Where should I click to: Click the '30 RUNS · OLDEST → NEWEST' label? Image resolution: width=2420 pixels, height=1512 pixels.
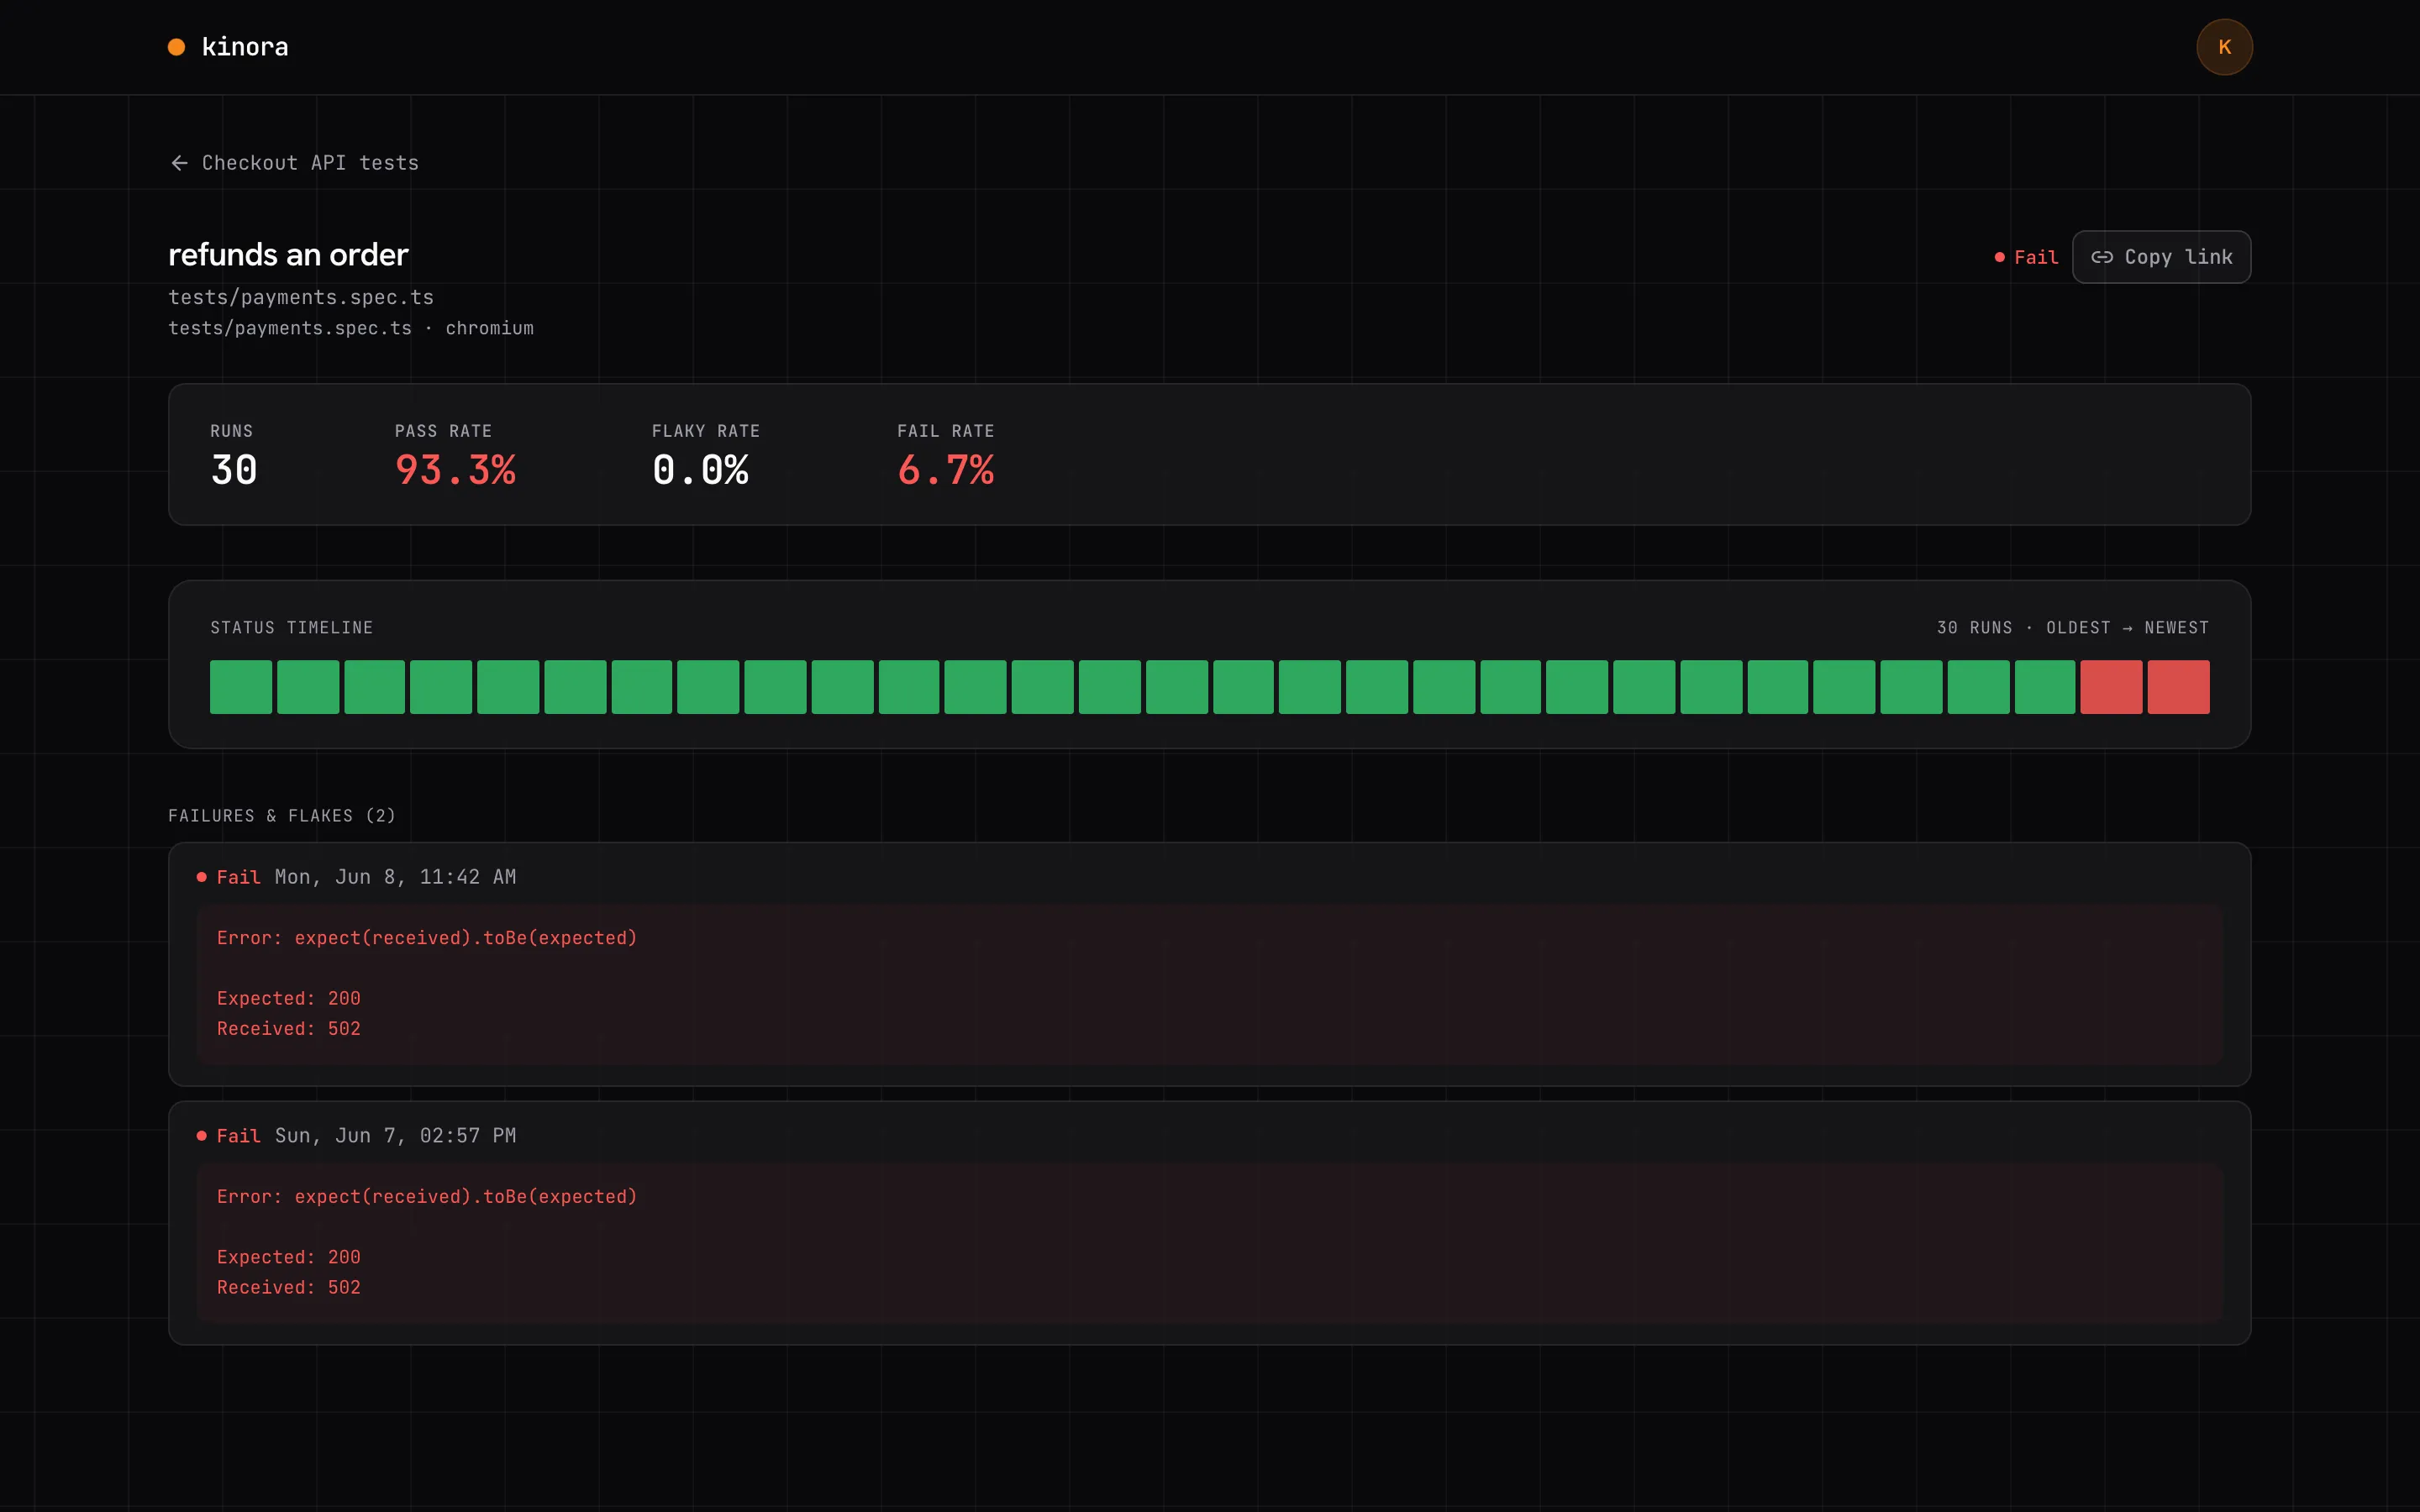(x=2073, y=628)
